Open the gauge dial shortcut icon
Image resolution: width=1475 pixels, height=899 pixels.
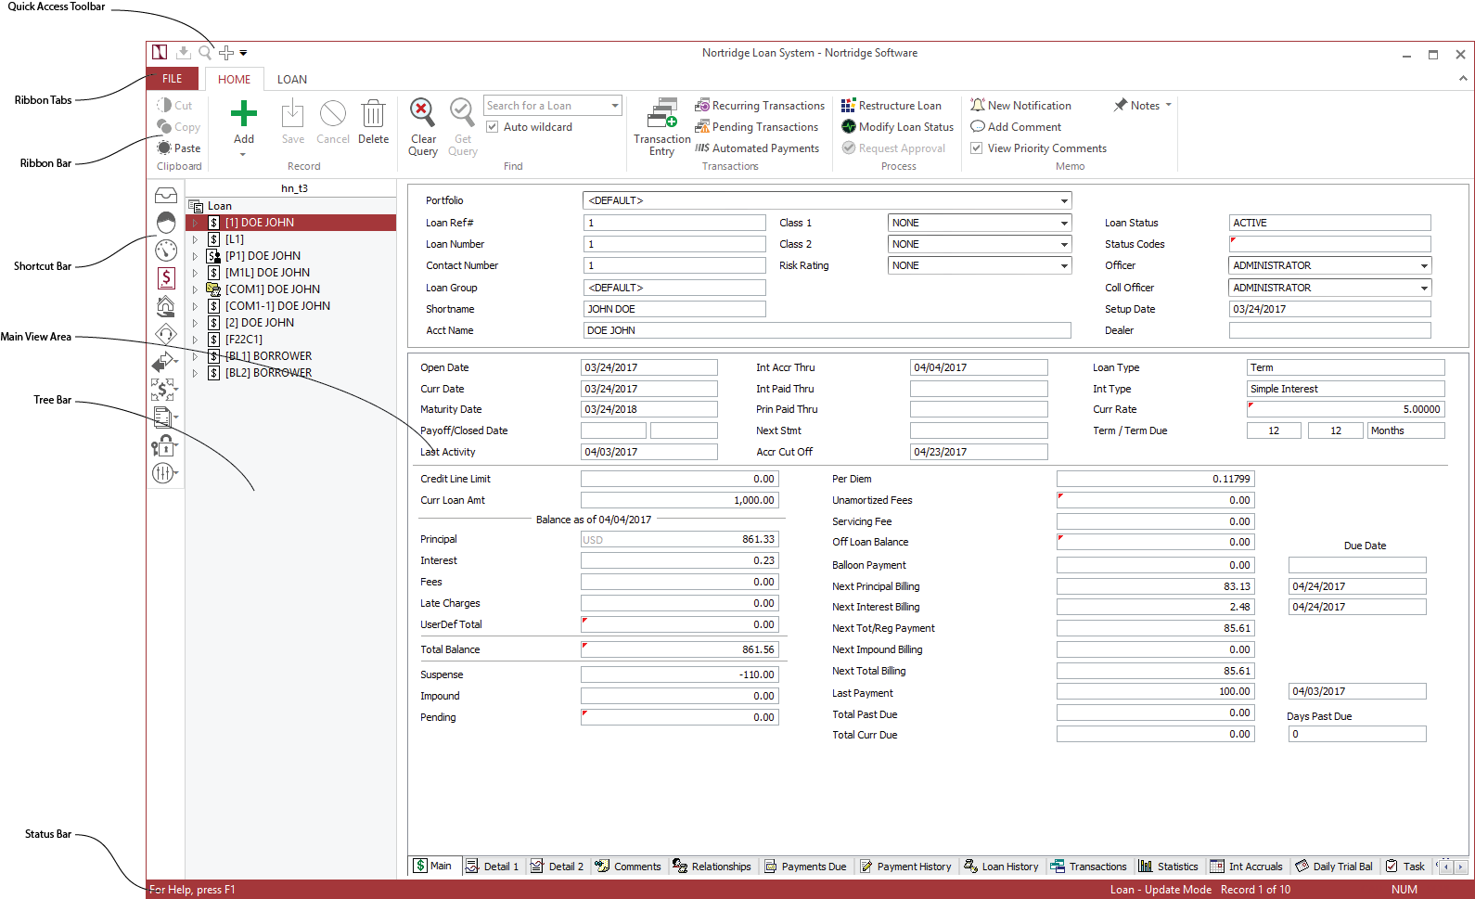[x=166, y=250]
